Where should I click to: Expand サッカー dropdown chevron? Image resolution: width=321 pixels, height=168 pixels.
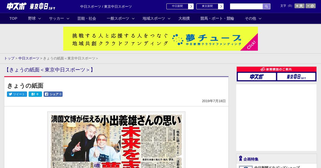click(x=68, y=18)
